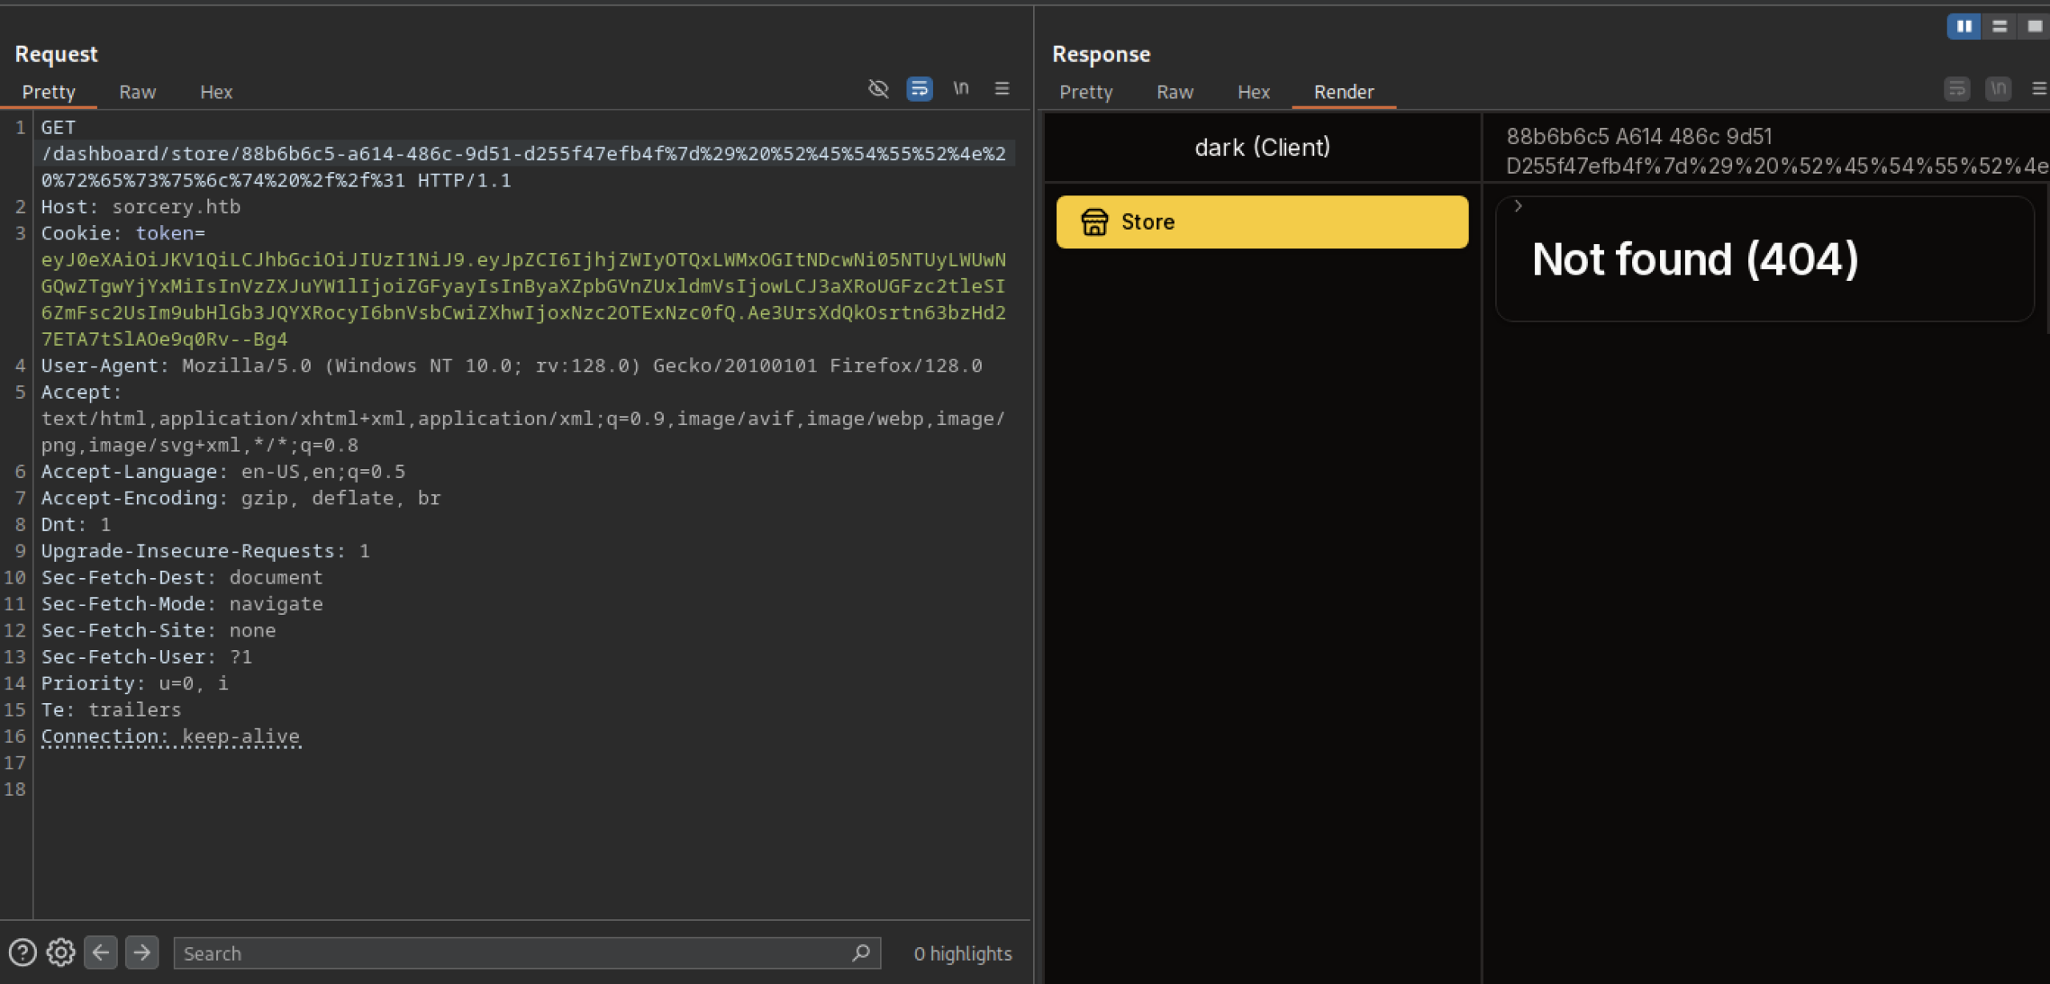Go to previous search match arrow
2050x984 pixels.
click(101, 953)
